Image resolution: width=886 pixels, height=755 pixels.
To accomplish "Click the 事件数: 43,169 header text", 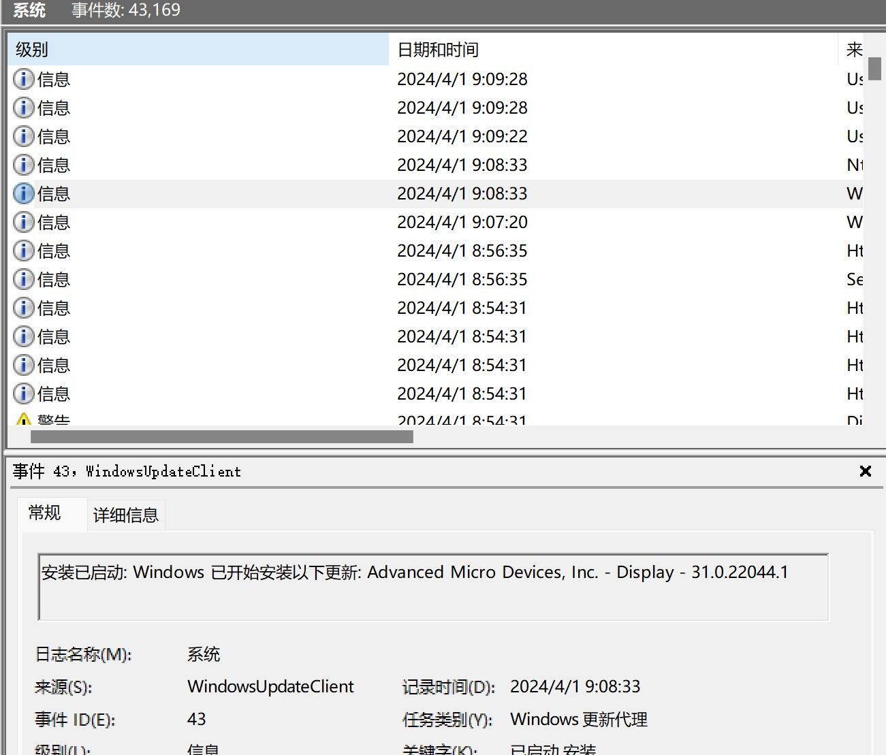I will click(126, 10).
